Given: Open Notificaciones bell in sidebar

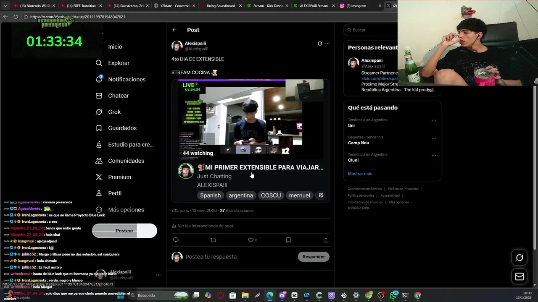Looking at the screenshot, I should (120, 79).
